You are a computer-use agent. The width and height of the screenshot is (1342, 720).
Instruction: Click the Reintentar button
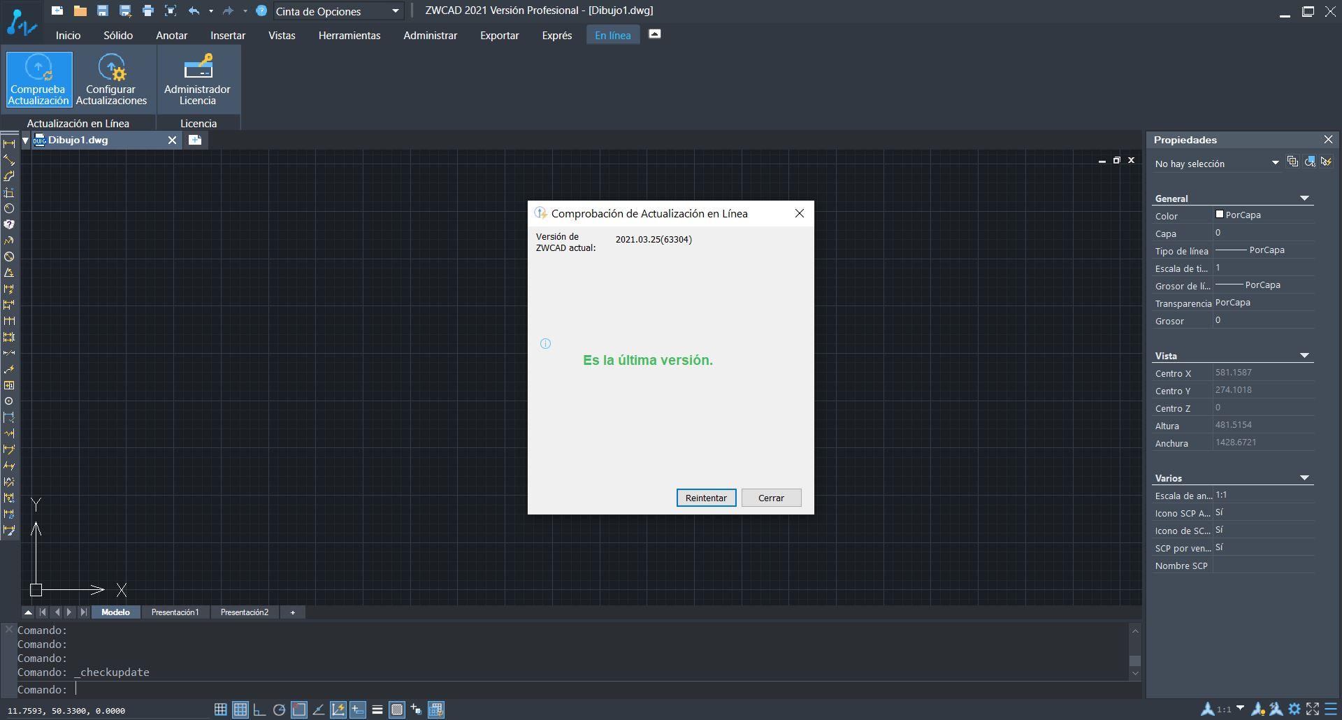tap(705, 498)
